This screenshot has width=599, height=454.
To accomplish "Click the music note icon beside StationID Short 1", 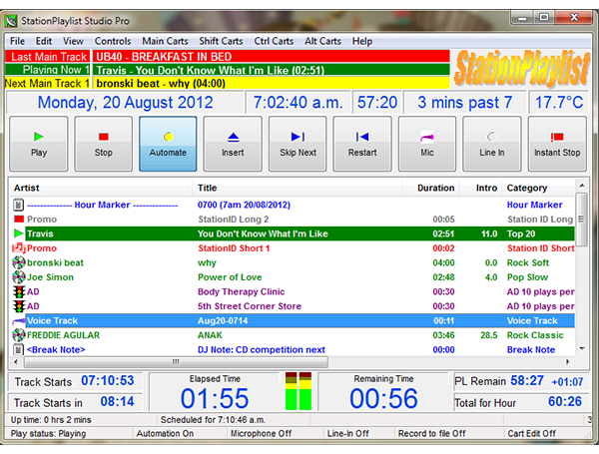I will 19,248.
